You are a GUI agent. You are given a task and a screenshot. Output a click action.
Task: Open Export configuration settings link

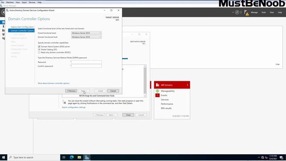(x=74, y=107)
